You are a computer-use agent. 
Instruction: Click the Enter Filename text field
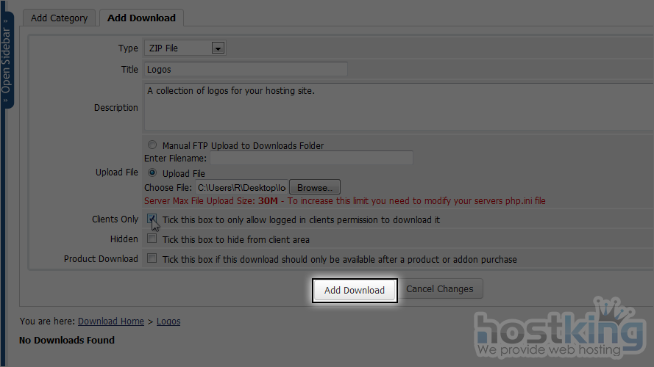311,159
